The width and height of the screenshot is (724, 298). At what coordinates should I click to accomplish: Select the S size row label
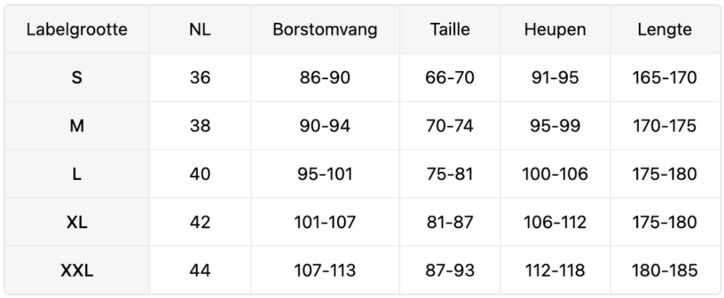77,78
